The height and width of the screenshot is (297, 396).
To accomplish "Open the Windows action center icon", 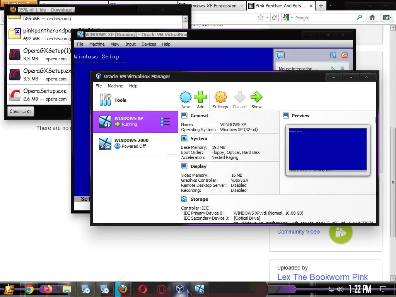I will pos(383,289).
